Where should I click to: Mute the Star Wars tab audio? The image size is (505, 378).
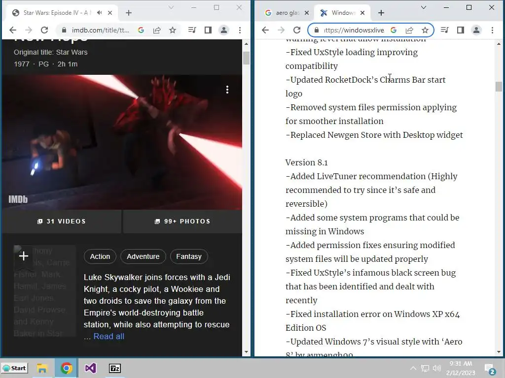[100, 12]
